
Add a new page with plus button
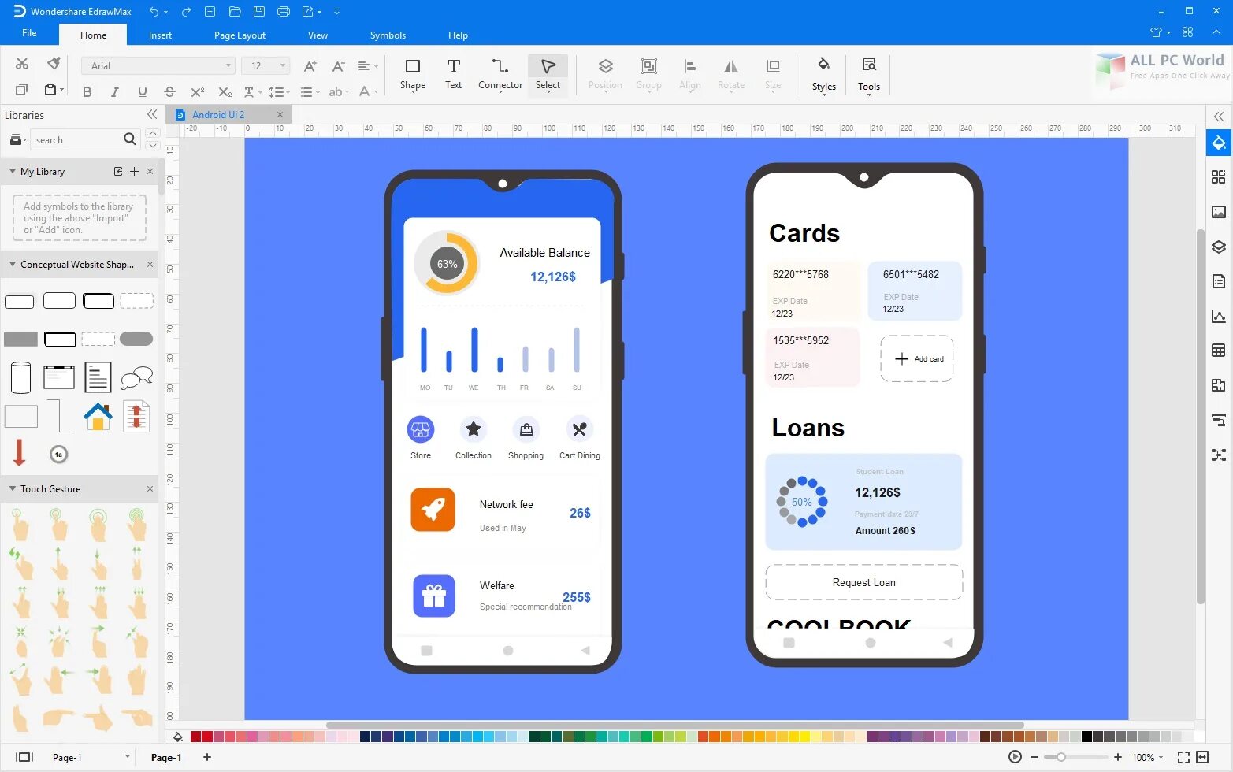coord(207,757)
